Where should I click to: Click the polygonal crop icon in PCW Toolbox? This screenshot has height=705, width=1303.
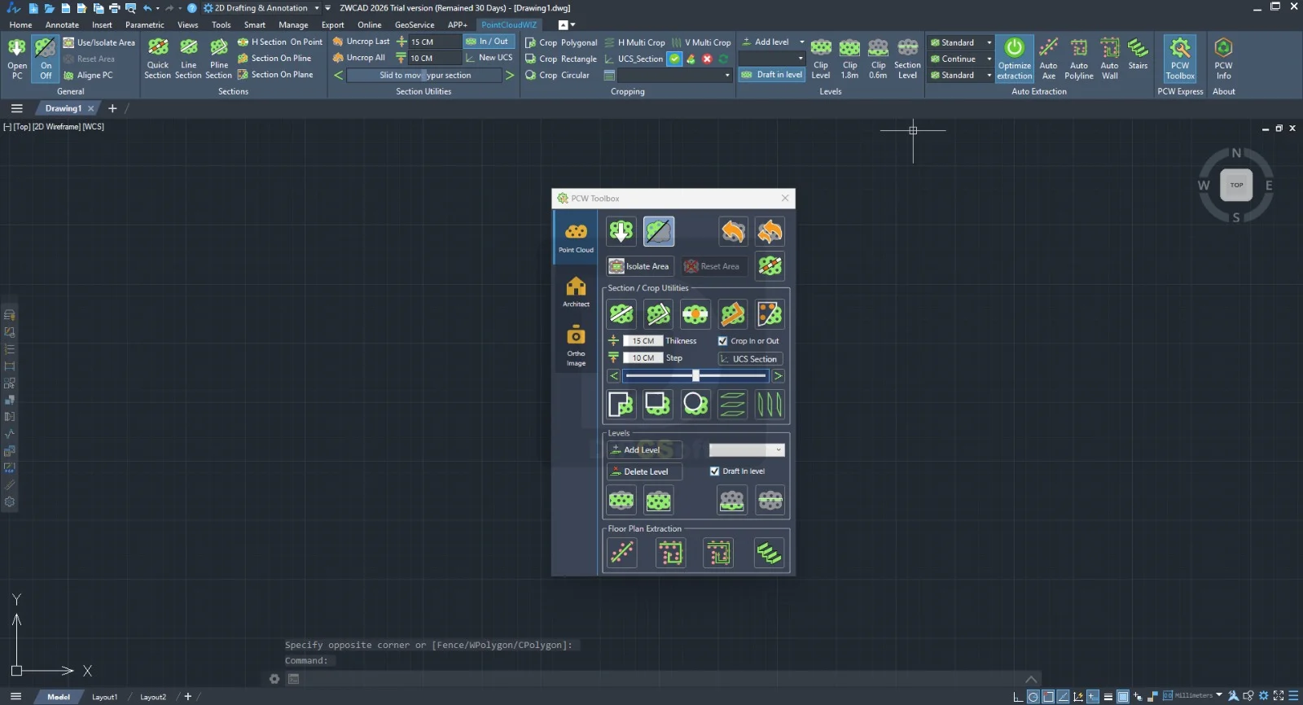(621, 404)
